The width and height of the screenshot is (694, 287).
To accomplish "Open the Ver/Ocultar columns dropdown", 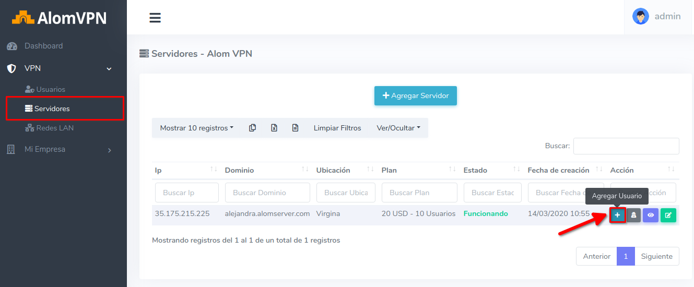I will [398, 128].
